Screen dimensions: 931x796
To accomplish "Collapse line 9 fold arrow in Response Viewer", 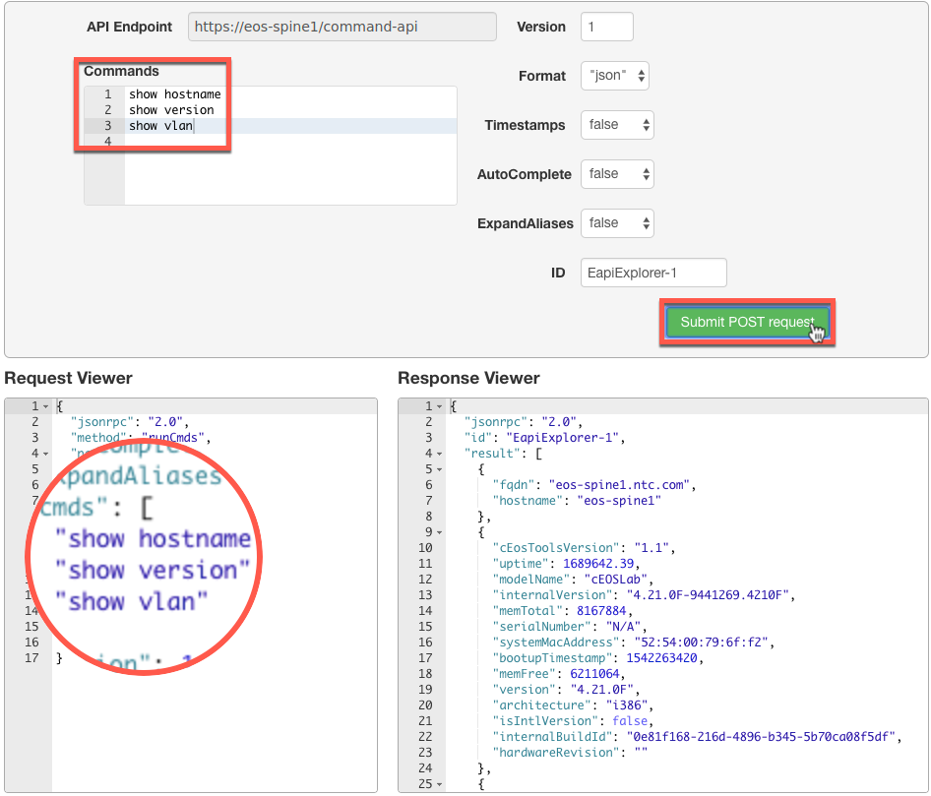I will coord(439,532).
